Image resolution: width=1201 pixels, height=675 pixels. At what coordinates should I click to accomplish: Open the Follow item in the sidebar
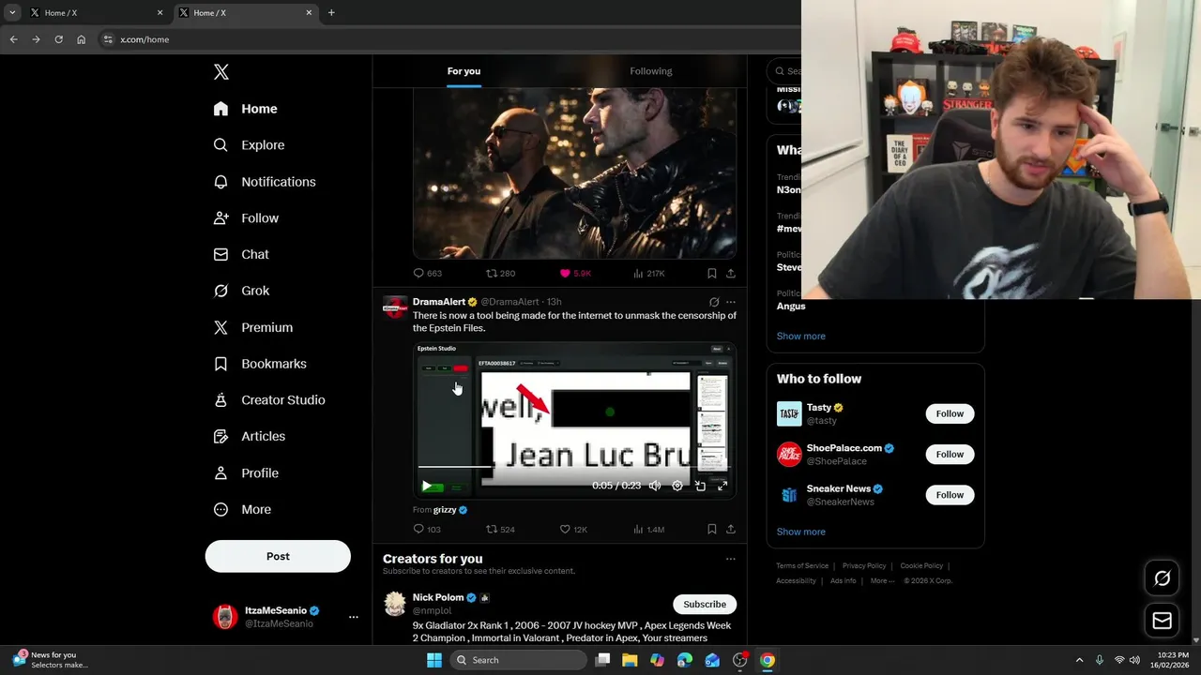tap(246, 217)
